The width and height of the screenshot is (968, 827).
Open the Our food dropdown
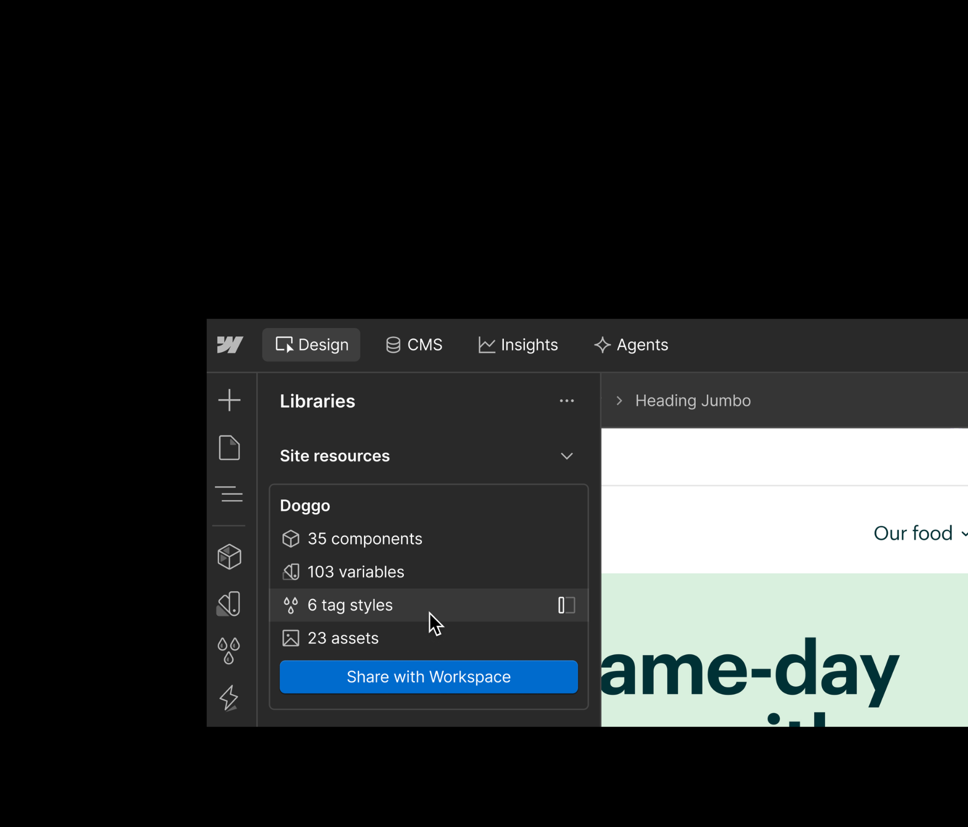click(920, 533)
